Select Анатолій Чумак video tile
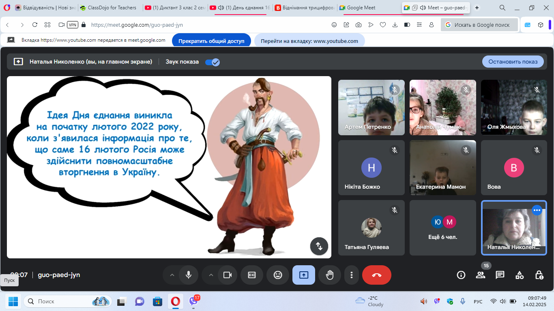 [x=443, y=107]
